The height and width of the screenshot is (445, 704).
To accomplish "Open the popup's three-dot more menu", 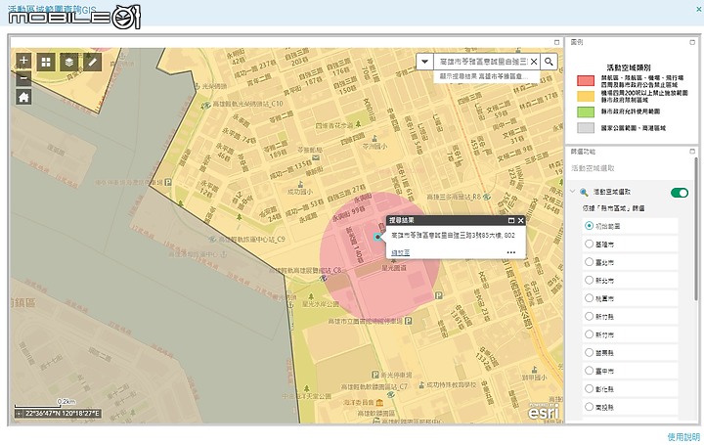I will point(511,252).
